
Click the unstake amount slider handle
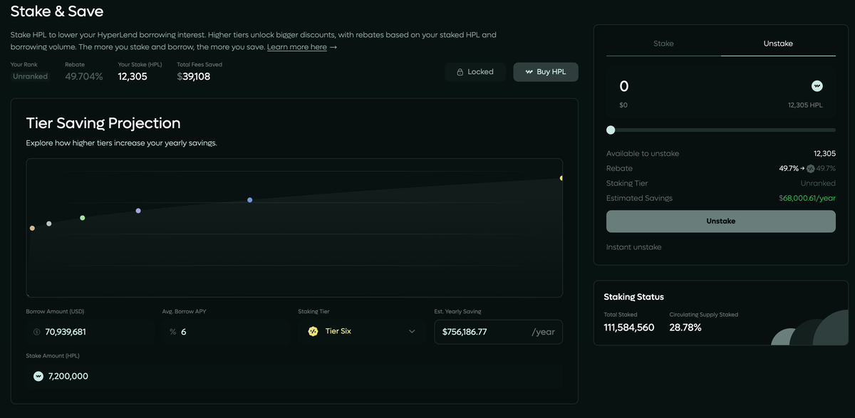click(611, 130)
